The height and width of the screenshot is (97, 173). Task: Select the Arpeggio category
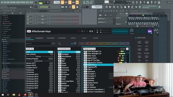[69, 54]
